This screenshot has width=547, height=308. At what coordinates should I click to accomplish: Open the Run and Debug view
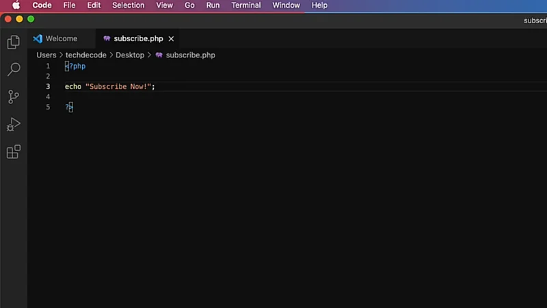click(x=13, y=125)
